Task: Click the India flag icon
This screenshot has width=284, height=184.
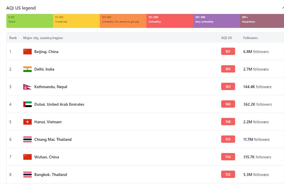Action: click(x=27, y=69)
